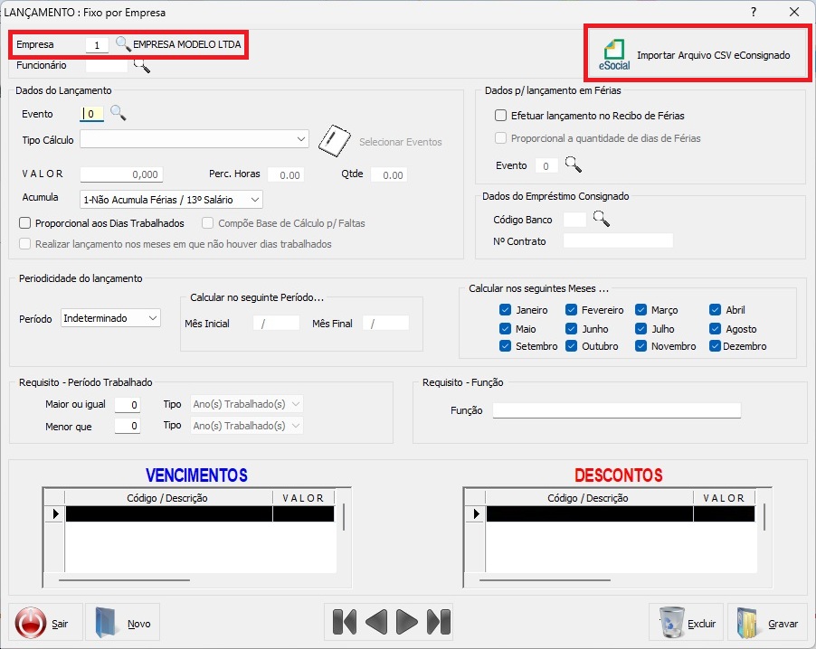Click the notepad Selecionar Eventos icon
816x649 pixels.
(x=333, y=141)
